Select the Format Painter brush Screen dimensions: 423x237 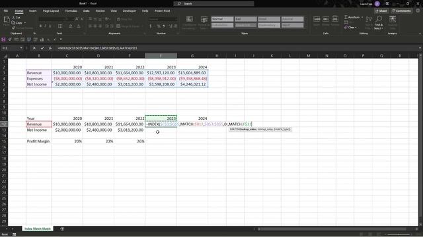click(13, 28)
